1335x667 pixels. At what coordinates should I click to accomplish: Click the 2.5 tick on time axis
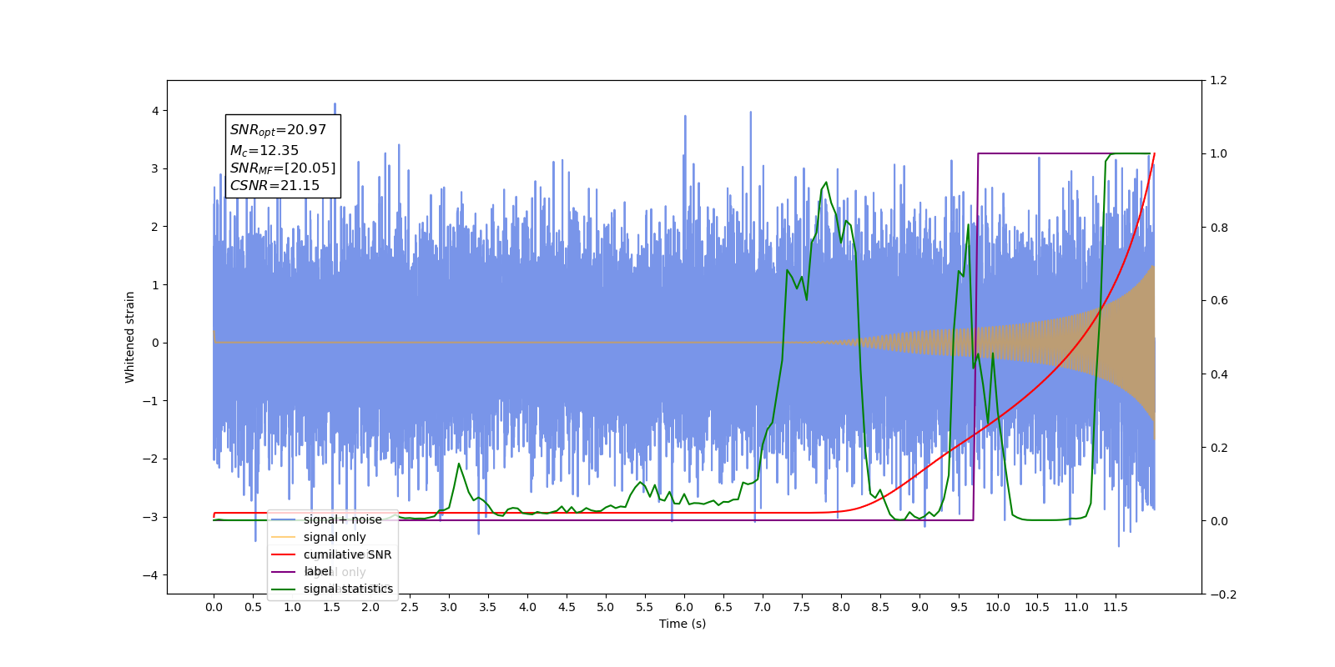[410, 607]
